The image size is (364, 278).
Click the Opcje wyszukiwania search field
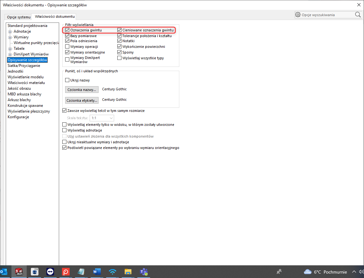[327, 15]
